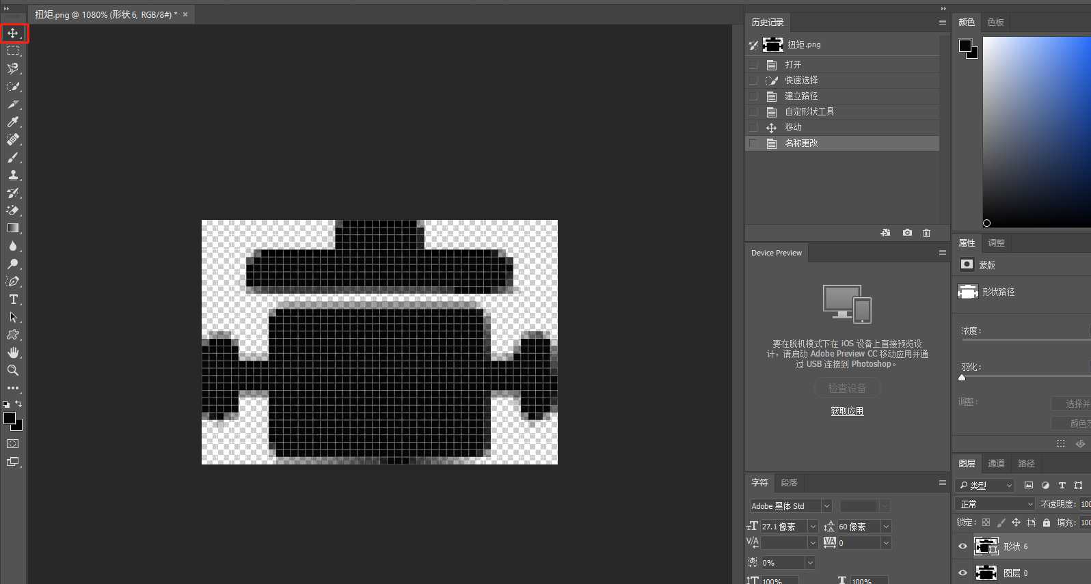Image resolution: width=1091 pixels, height=584 pixels.
Task: Click the 获取应用 link
Action: point(847,411)
